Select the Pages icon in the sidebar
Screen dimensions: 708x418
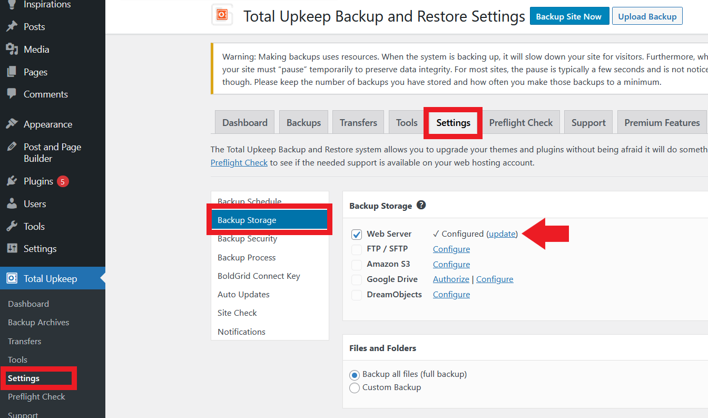13,72
